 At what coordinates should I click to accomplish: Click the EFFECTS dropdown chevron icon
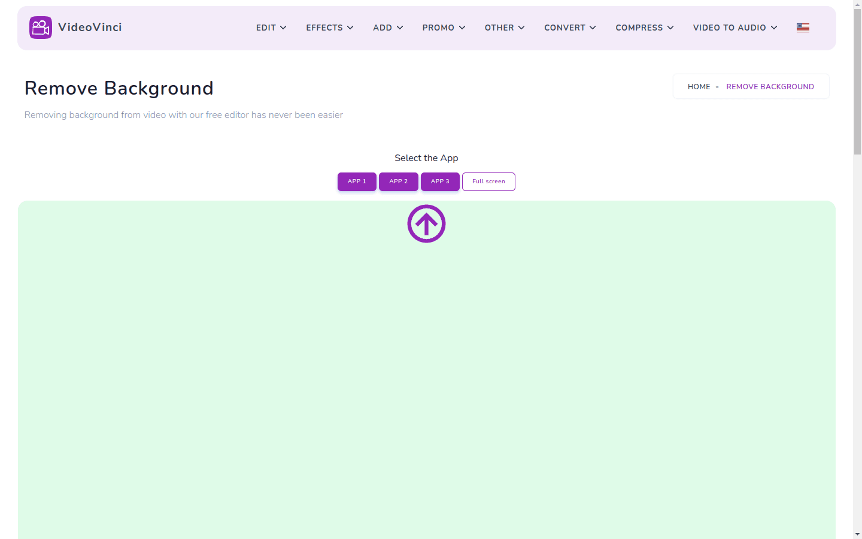350,28
